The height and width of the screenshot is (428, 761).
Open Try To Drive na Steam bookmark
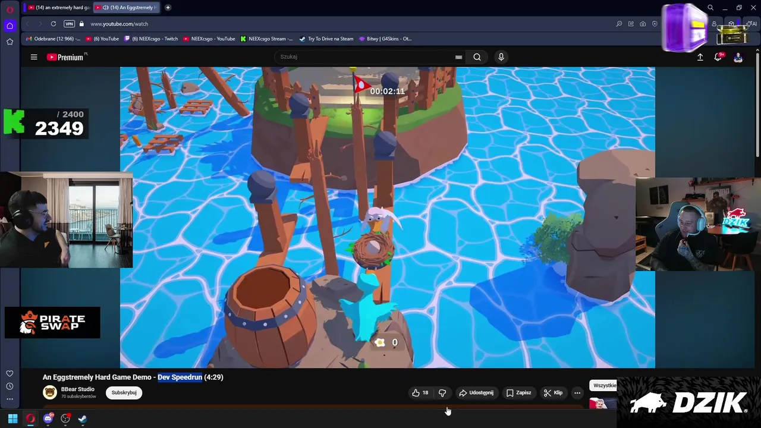coord(326,39)
